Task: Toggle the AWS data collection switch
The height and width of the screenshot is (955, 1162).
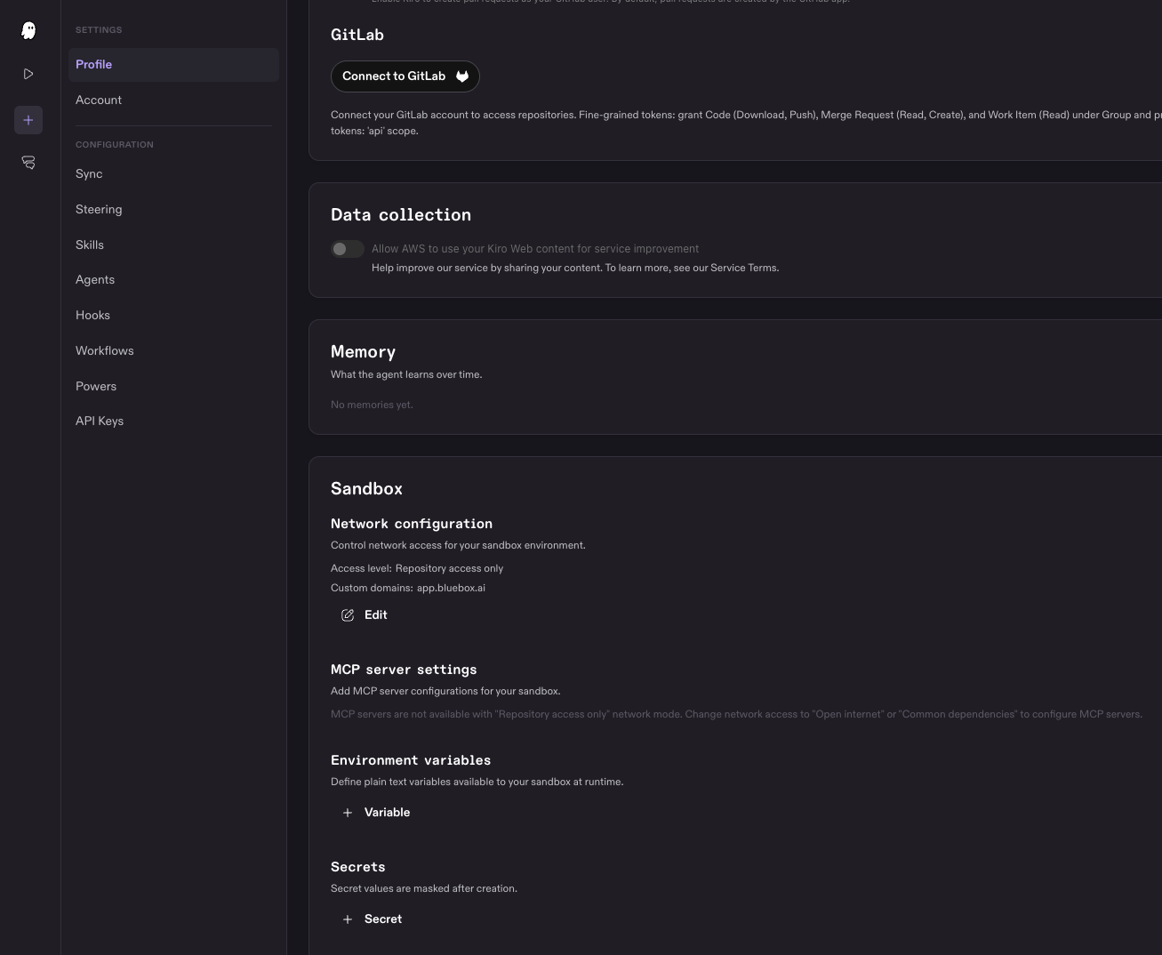Action: click(348, 249)
